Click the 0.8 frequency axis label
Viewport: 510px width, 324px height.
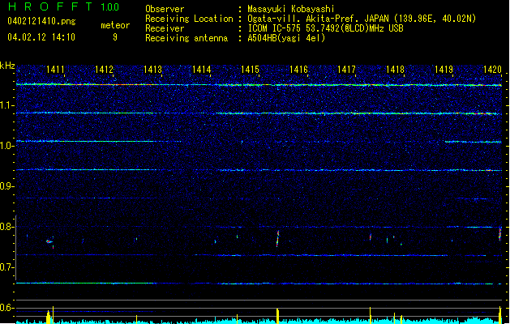(6, 227)
